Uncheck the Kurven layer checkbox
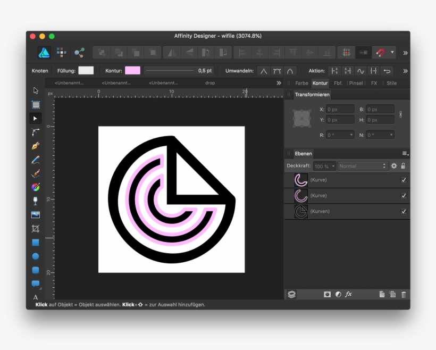This screenshot has width=436, height=350. [404, 211]
